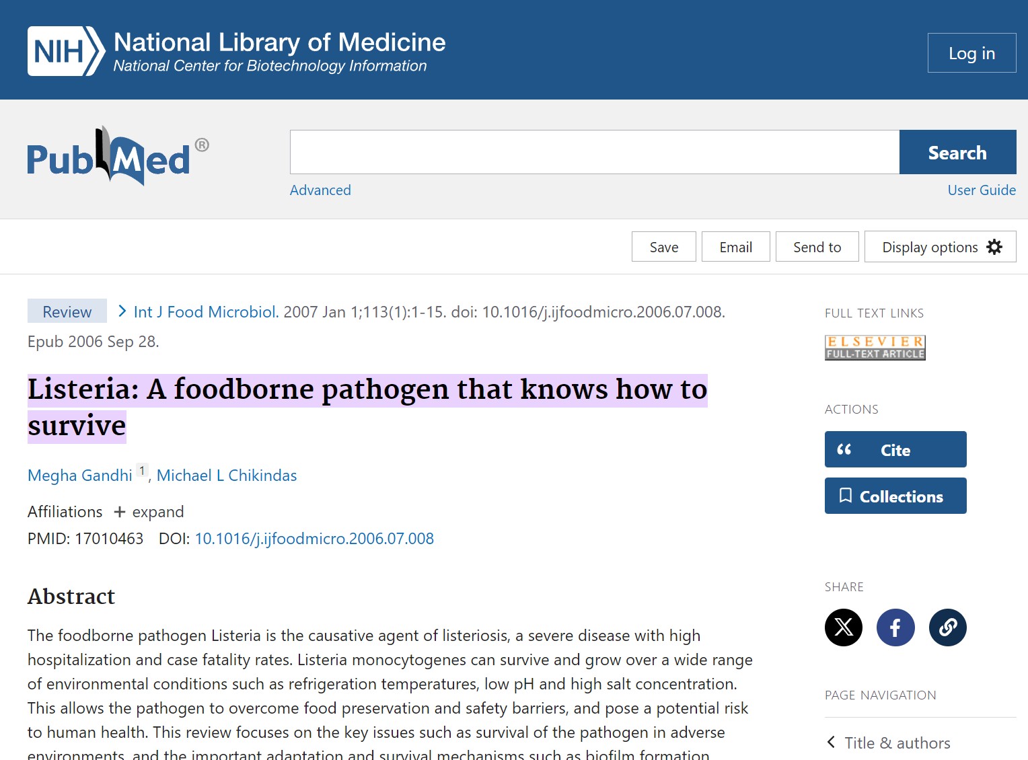Share the article on X

[843, 627]
